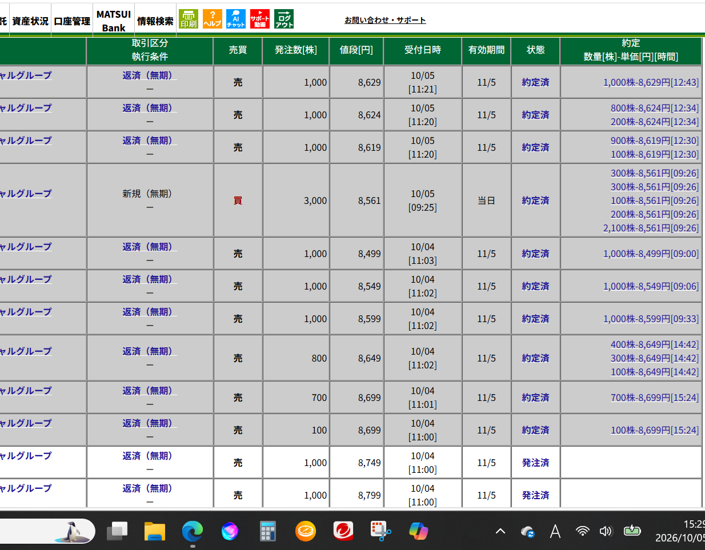Launch the Snipping Tool taskbar icon

tap(380, 531)
